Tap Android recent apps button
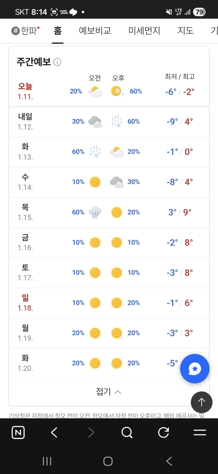 (x=47, y=461)
